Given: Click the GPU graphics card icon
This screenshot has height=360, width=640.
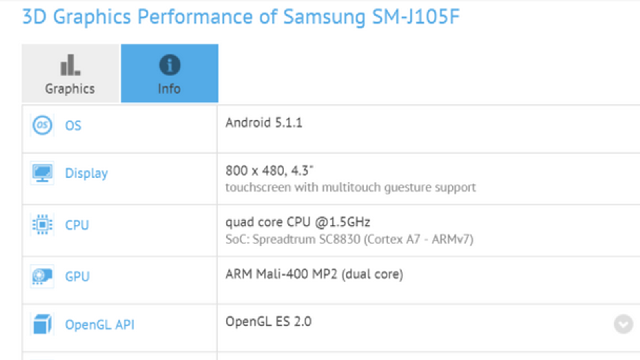Looking at the screenshot, I should click(42, 276).
